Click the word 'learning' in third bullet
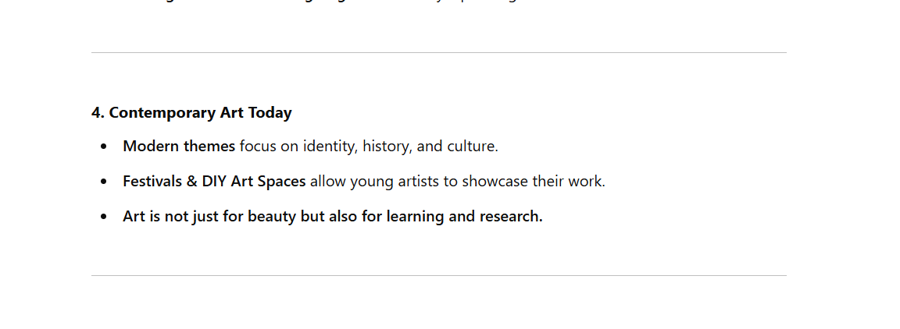The image size is (900, 329). coord(415,217)
